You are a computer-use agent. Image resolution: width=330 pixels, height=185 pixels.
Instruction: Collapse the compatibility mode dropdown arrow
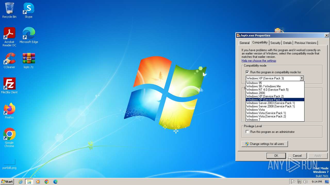302,78
